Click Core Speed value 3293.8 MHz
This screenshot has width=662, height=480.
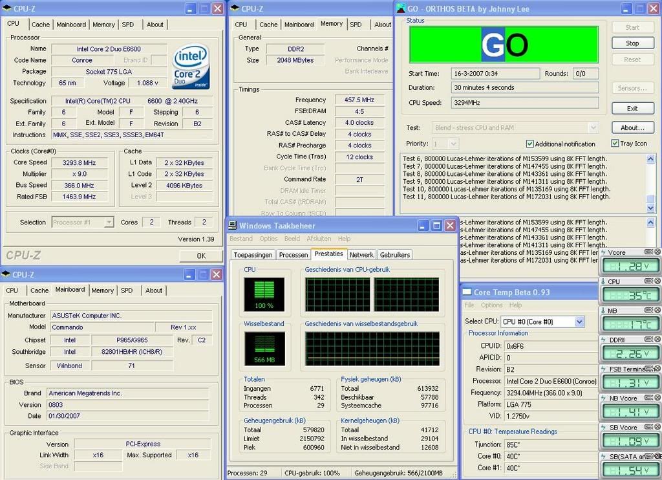coord(80,162)
